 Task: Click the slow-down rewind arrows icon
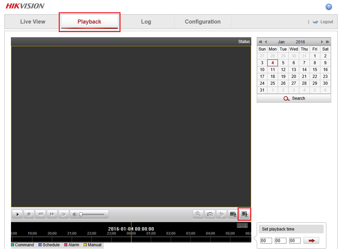coord(41,215)
